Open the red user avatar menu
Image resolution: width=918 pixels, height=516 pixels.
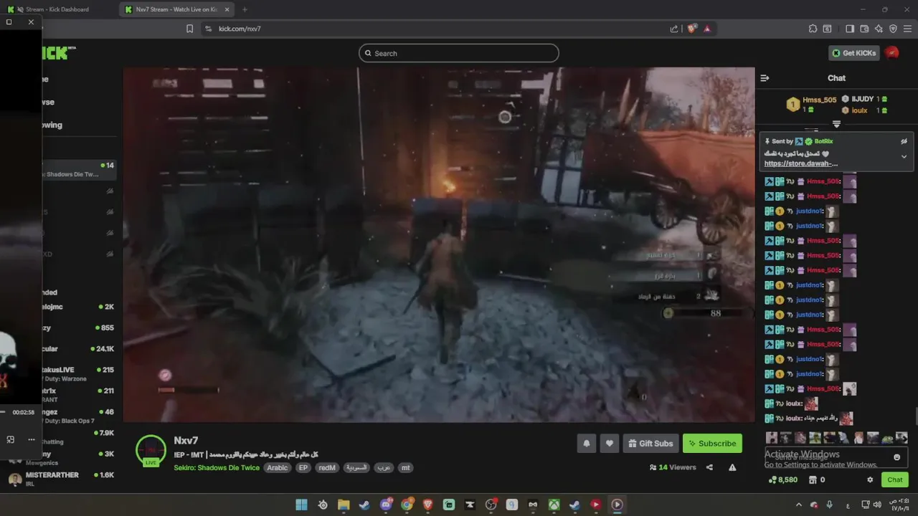pyautogui.click(x=892, y=53)
